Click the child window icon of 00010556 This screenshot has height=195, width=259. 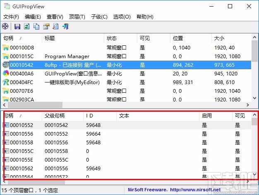pyautogui.click(x=6, y=134)
